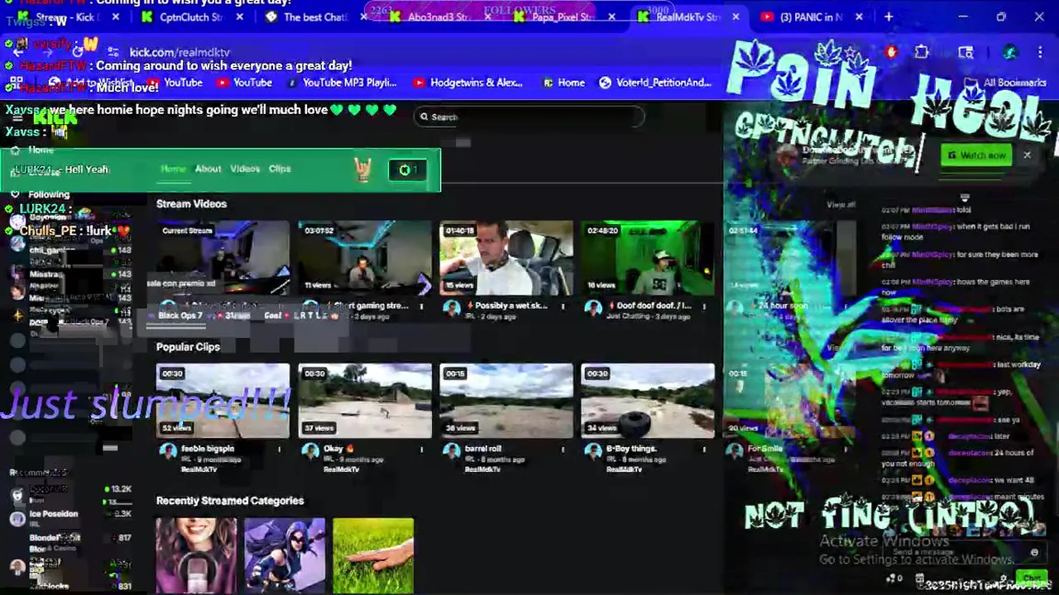Switch to the About channel tab

pos(208,169)
